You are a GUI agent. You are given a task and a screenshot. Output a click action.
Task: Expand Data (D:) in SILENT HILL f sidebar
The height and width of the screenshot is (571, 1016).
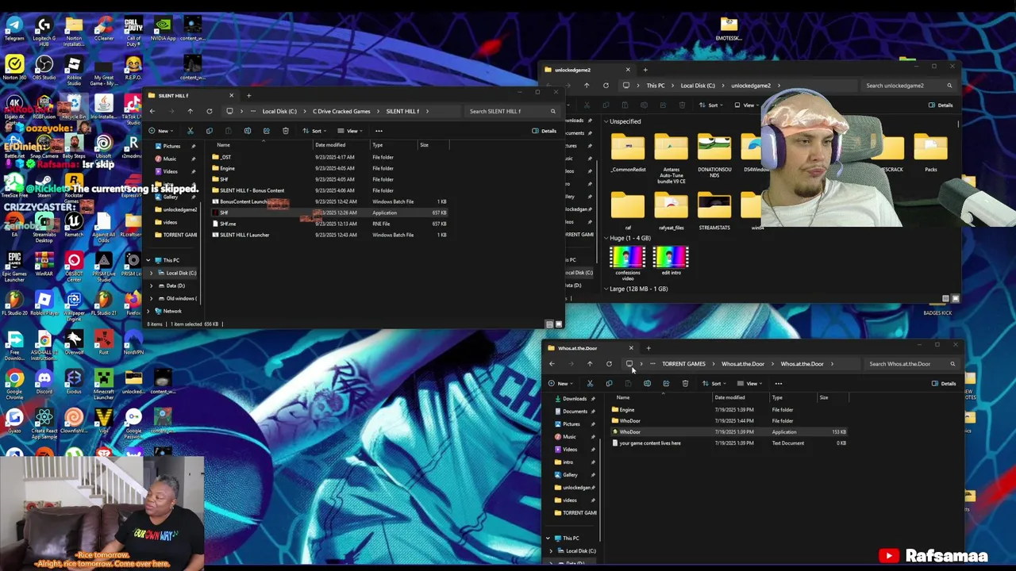[x=151, y=285]
